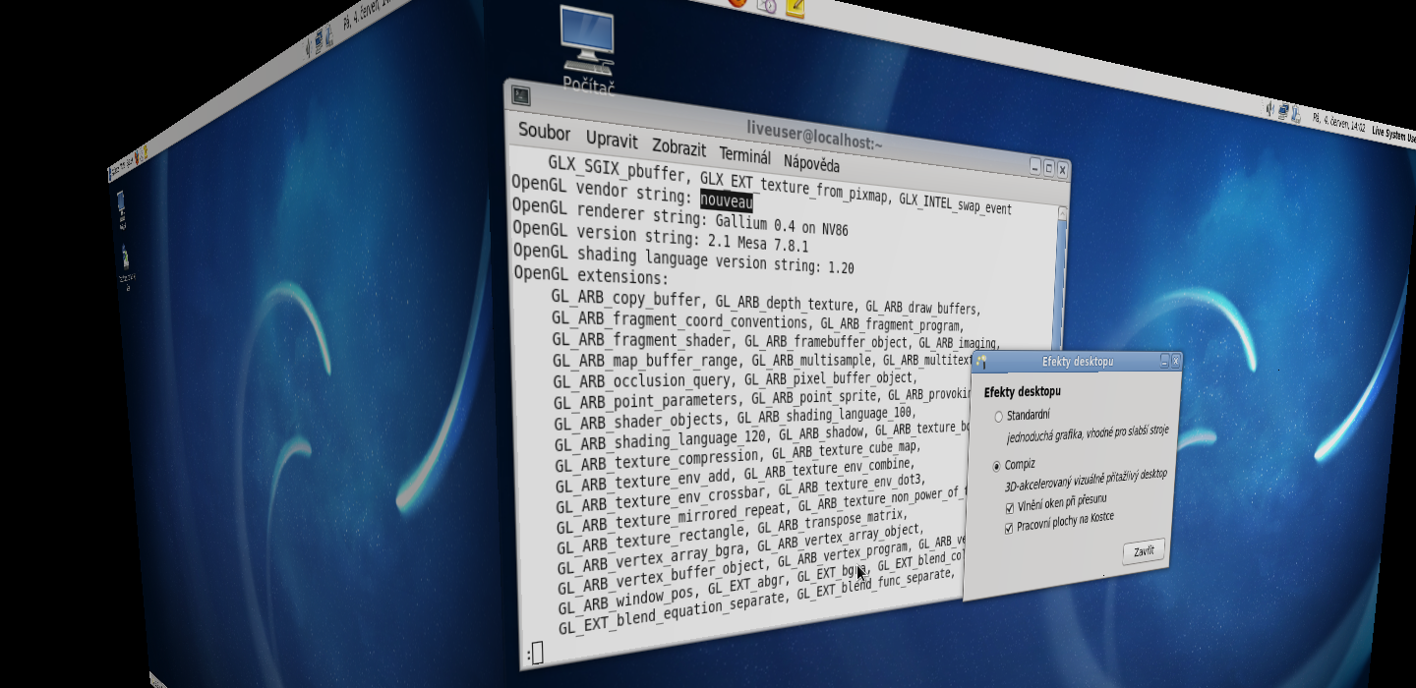1416x688 pixels.
Task: Click the terminal prompt cursor at bottom
Action: tap(537, 652)
